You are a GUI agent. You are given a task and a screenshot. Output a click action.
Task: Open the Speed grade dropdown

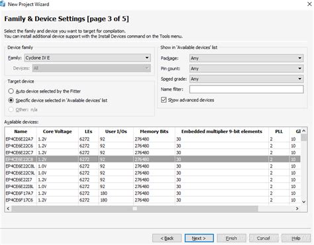246,79
